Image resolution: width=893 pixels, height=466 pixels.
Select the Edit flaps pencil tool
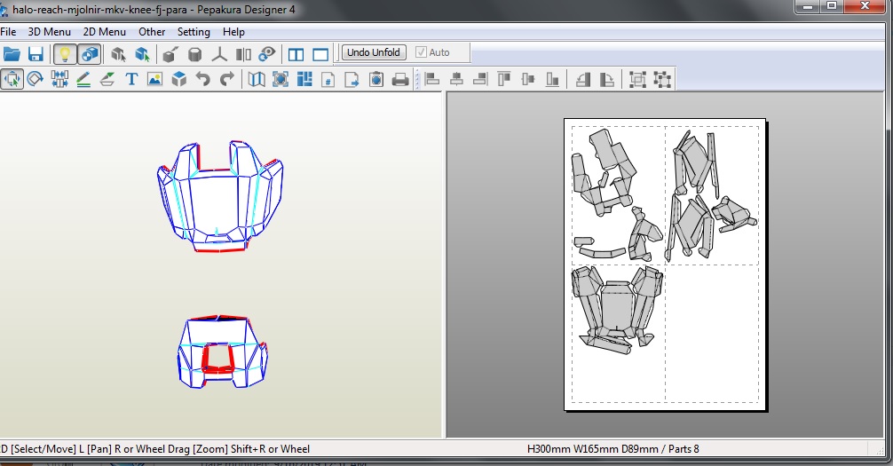(83, 79)
